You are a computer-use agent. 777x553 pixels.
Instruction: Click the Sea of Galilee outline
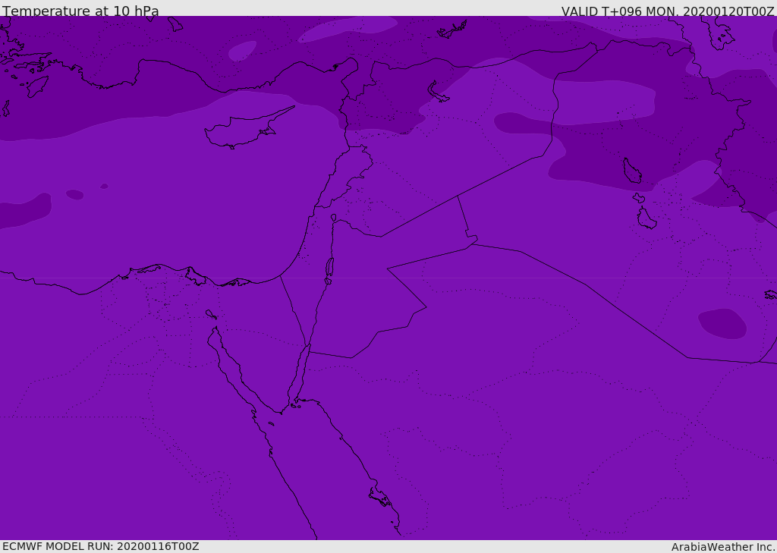tap(334, 218)
